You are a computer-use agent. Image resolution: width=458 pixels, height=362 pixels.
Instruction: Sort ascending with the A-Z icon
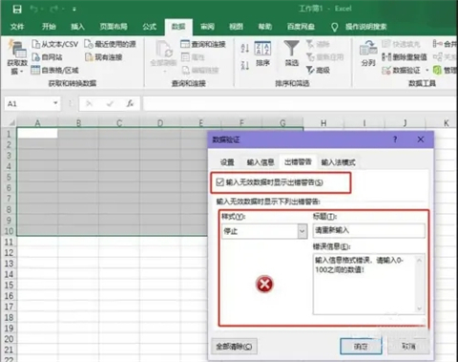244,48
